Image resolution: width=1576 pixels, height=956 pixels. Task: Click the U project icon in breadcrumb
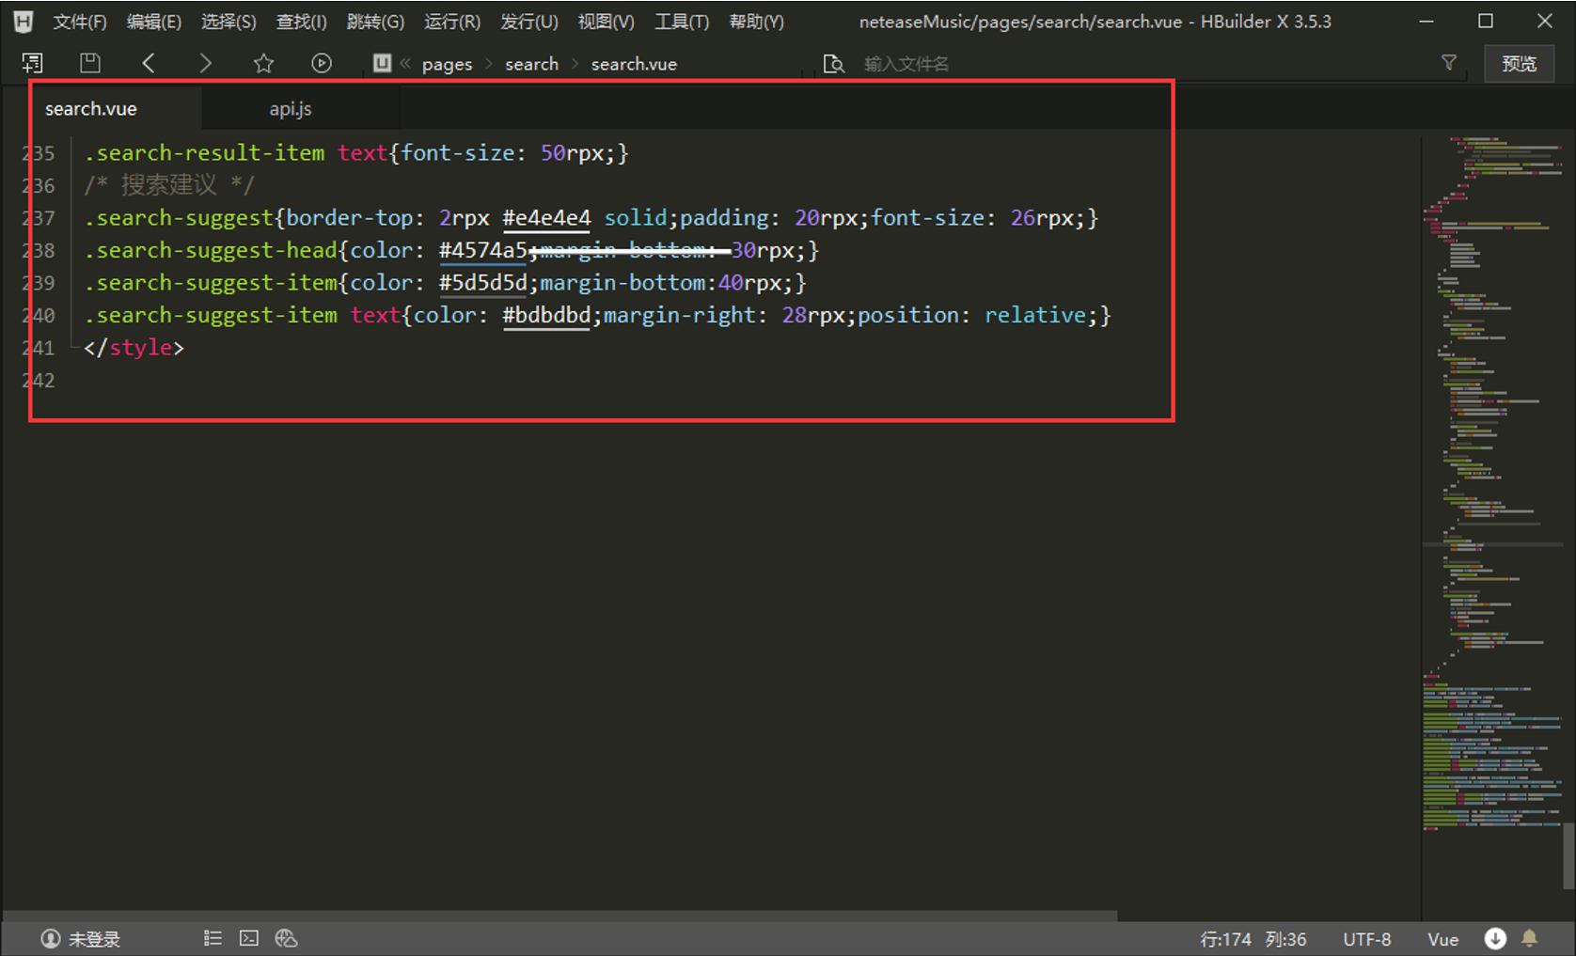tap(382, 63)
